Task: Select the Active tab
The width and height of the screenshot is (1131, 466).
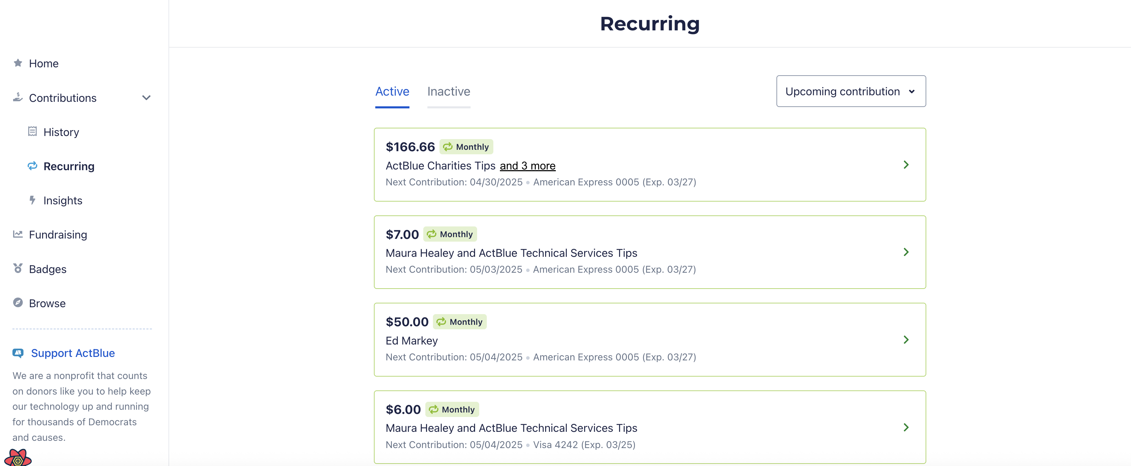Action: 391,91
